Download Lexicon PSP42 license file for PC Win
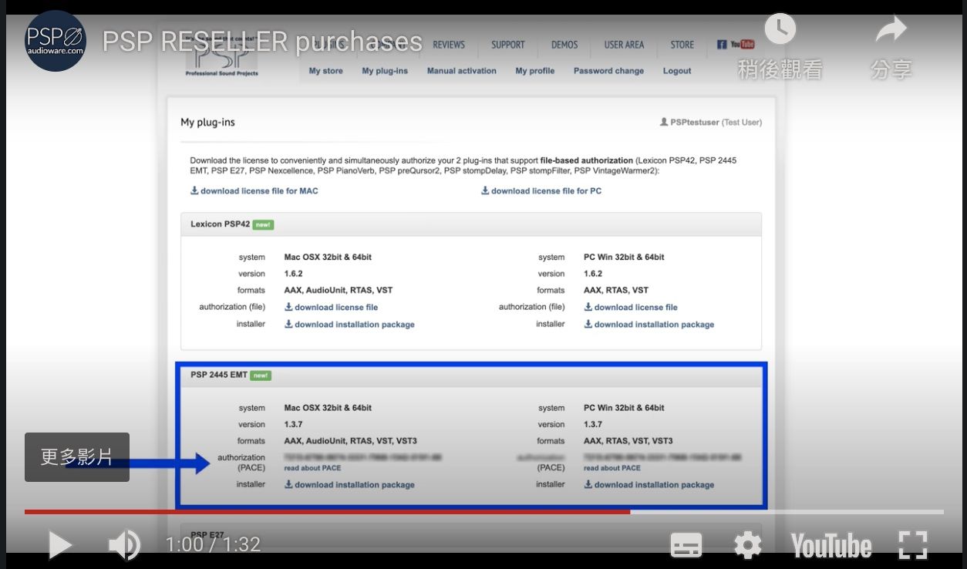Viewport: 967px width, 569px height. [631, 307]
